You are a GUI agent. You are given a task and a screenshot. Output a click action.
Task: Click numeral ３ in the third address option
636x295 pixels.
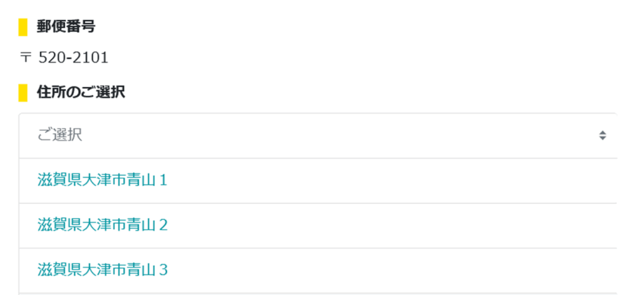[163, 270]
